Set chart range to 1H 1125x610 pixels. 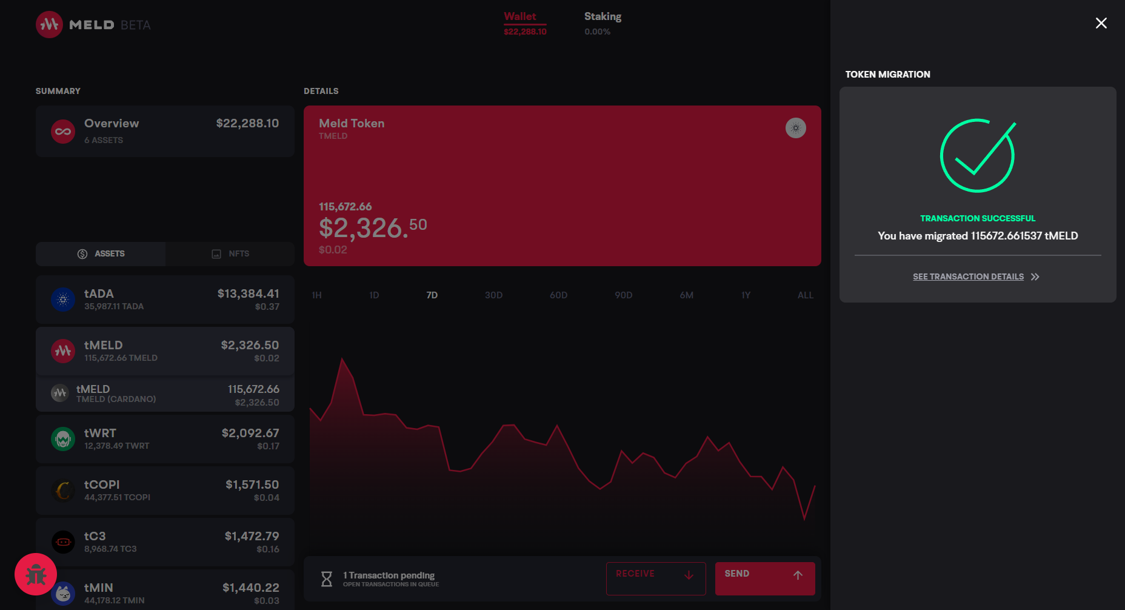[x=316, y=295]
